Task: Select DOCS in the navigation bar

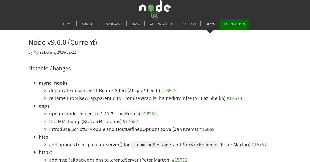Action: (x=136, y=24)
